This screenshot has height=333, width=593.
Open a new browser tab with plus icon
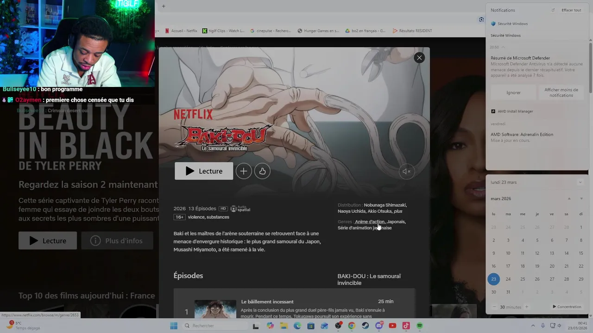click(x=164, y=6)
